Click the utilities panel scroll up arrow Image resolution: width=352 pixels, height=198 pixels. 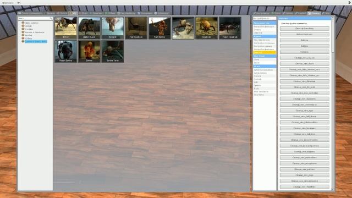tap(333, 18)
